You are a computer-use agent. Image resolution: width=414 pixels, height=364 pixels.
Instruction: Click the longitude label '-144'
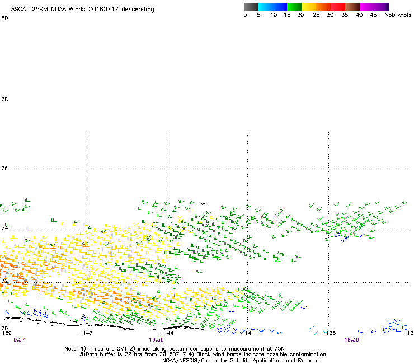click(167, 333)
